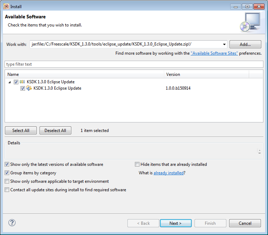Screen dimensions: 268x235
Task: Click the Deselect All button
Action: coord(55,131)
